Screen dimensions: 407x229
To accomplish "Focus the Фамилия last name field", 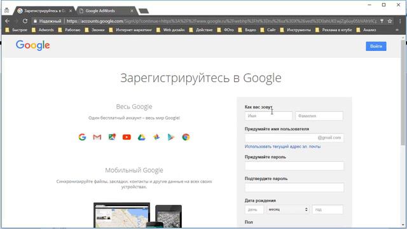I will tap(319, 116).
